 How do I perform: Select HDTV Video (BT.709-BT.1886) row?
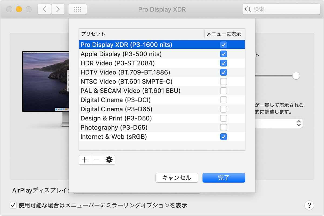click(x=162, y=72)
